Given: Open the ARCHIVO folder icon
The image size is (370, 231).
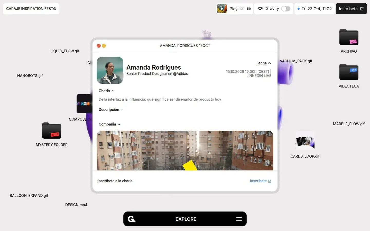Looking at the screenshot, I should click(349, 37).
